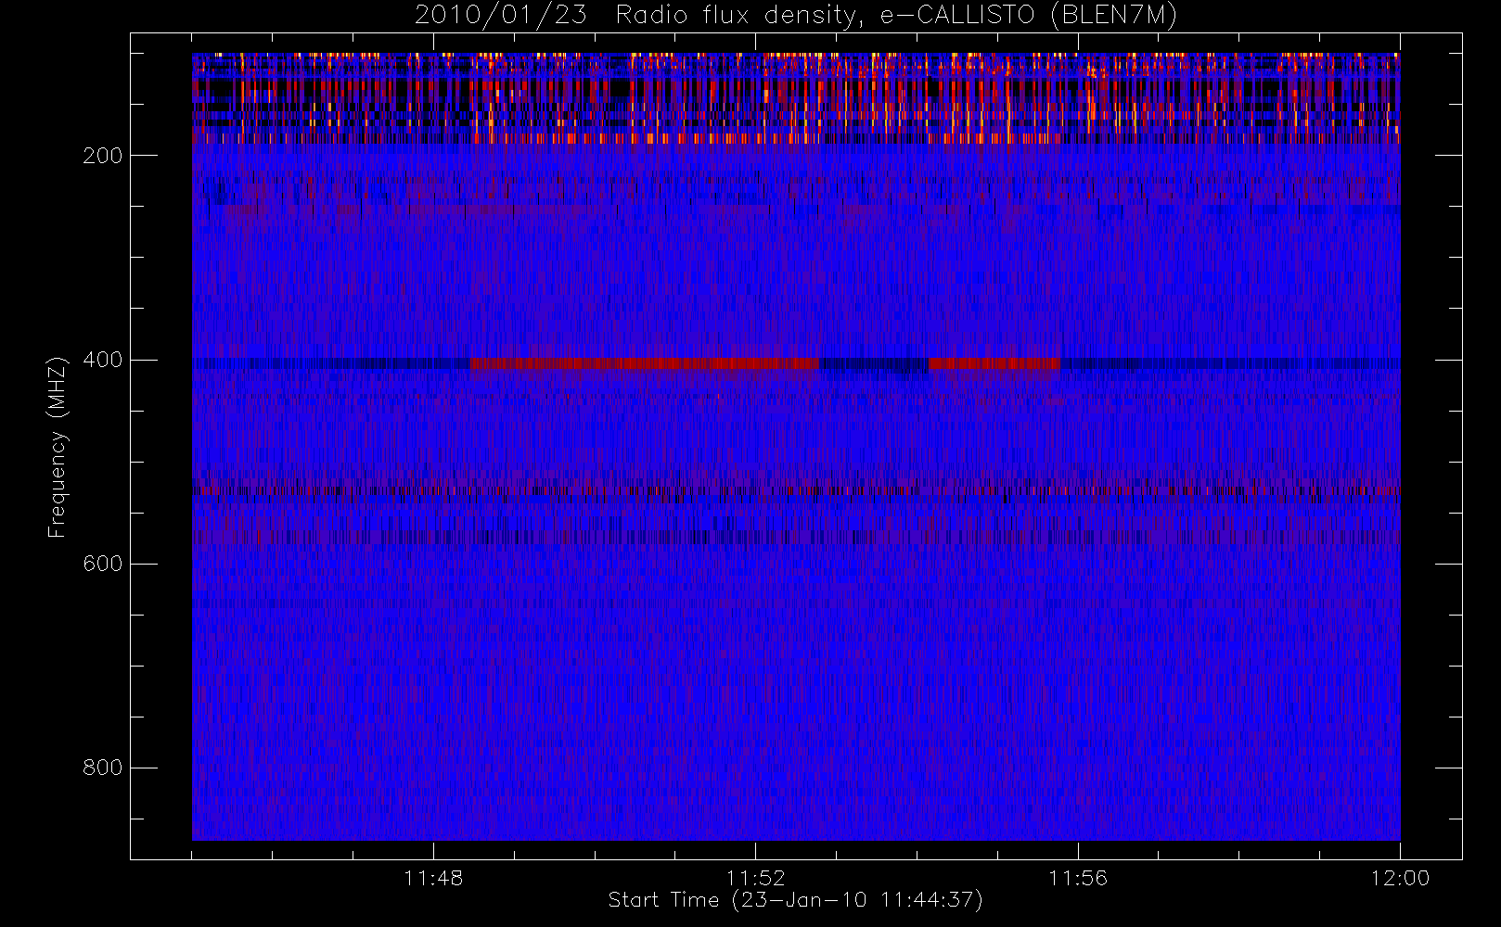Click the 11:56 time tick label
The image size is (1501, 927).
point(1078,878)
